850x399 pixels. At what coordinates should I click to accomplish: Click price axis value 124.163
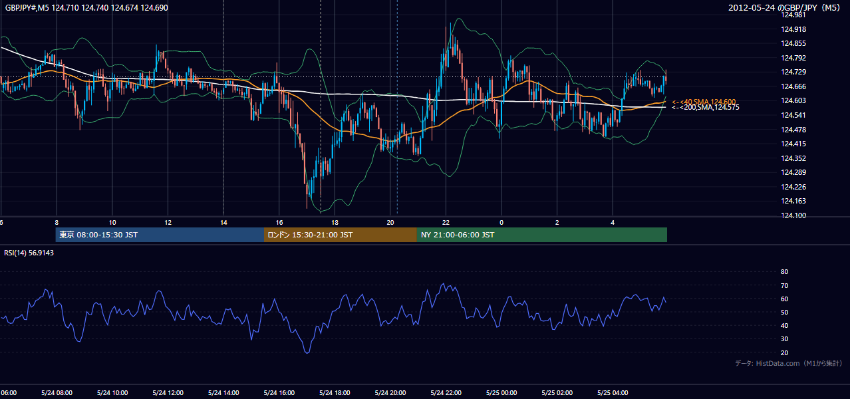pos(793,201)
